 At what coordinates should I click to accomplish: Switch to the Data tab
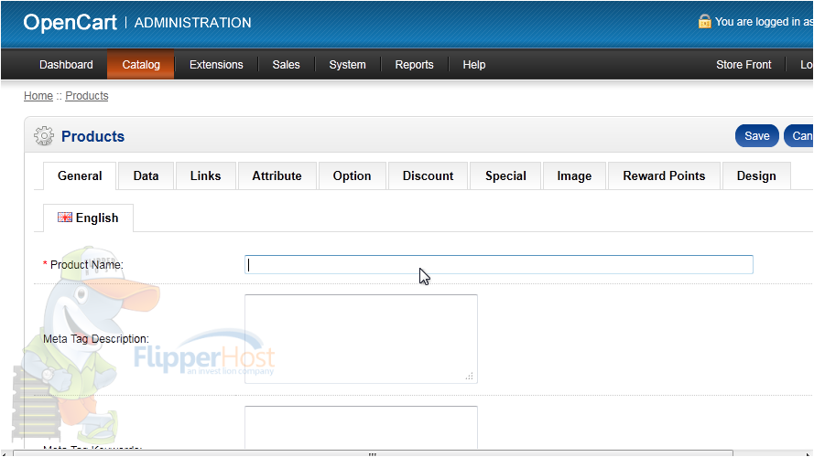[x=146, y=176]
